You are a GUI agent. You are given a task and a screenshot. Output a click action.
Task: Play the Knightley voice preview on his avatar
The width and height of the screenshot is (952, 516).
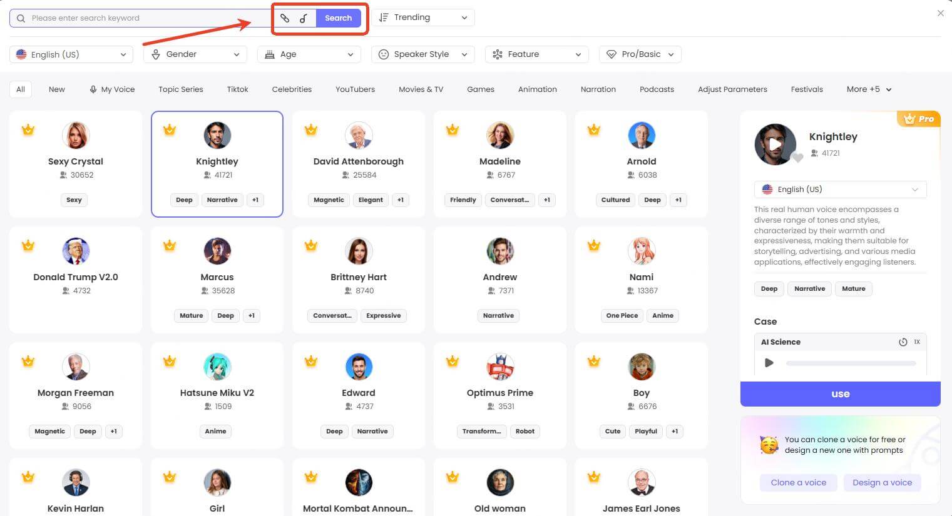pos(776,144)
